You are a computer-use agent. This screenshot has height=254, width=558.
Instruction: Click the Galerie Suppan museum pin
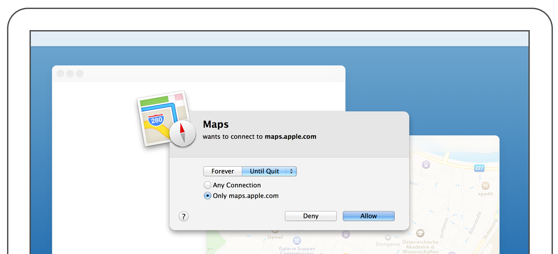297,240
